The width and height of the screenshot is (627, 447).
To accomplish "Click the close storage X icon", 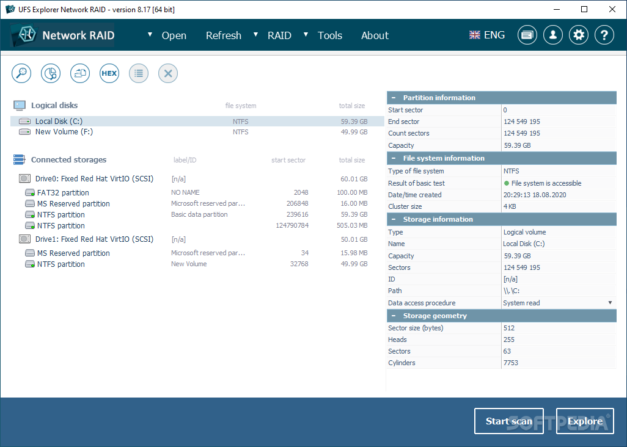I will tap(168, 73).
